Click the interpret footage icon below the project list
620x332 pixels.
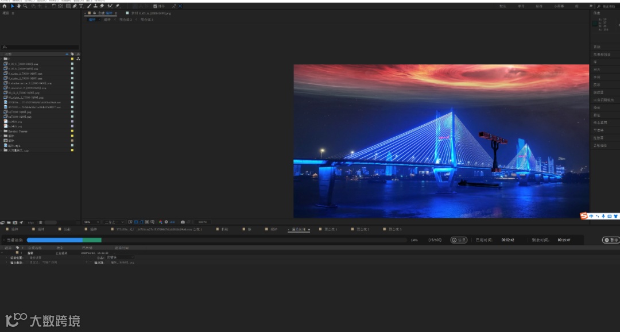pos(2,223)
